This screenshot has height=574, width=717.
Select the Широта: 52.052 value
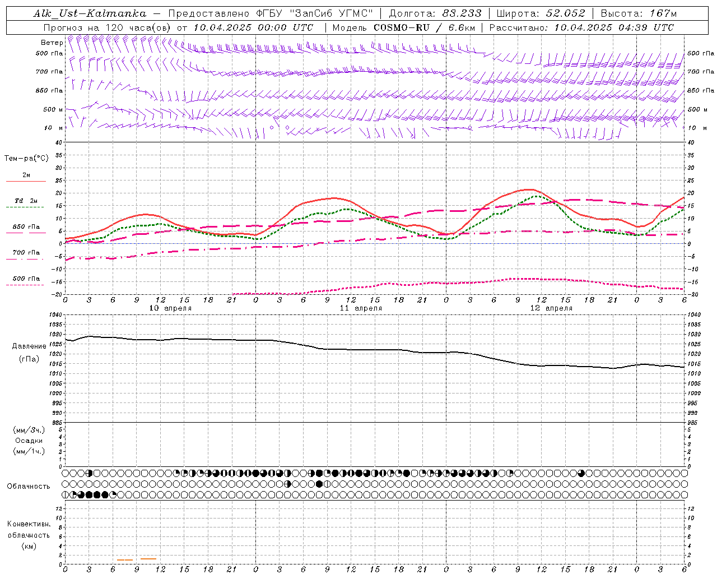[x=541, y=13]
